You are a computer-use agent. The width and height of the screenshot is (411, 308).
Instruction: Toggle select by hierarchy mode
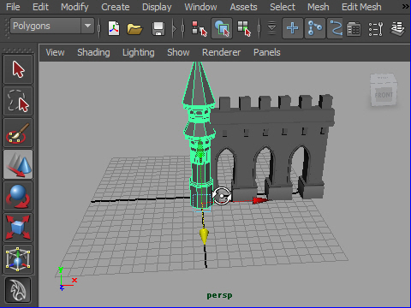point(199,28)
